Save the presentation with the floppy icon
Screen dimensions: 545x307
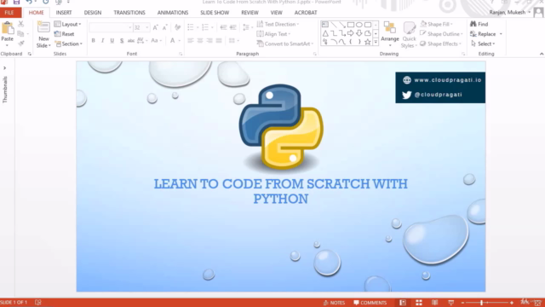tap(16, 2)
